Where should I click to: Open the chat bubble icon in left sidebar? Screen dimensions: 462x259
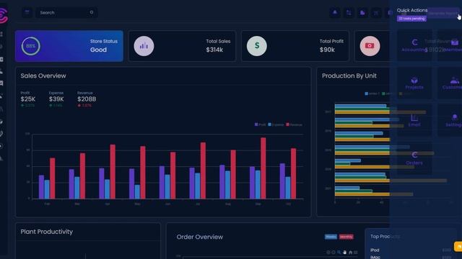[x=1, y=83]
